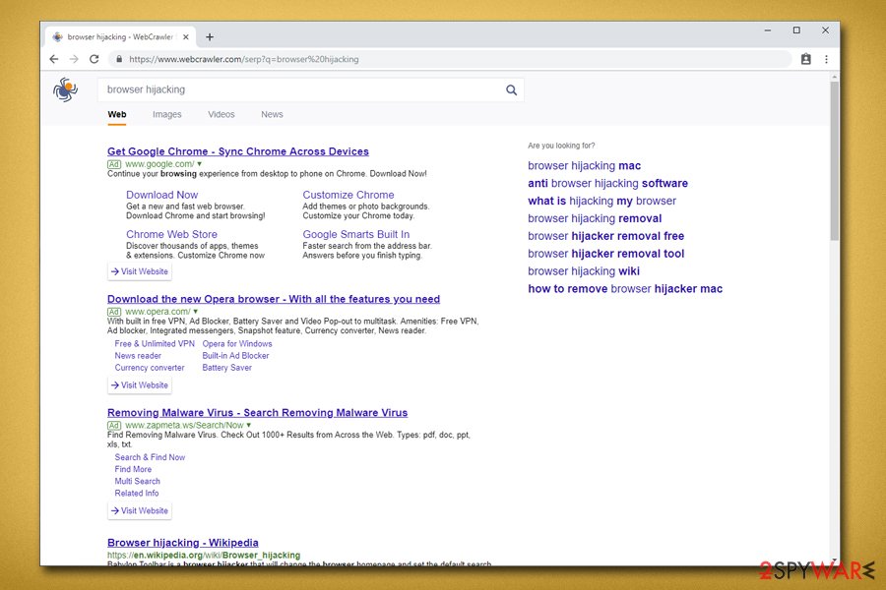The image size is (886, 590).
Task: Click suggestion anti browser hijacking software
Action: pos(608,184)
